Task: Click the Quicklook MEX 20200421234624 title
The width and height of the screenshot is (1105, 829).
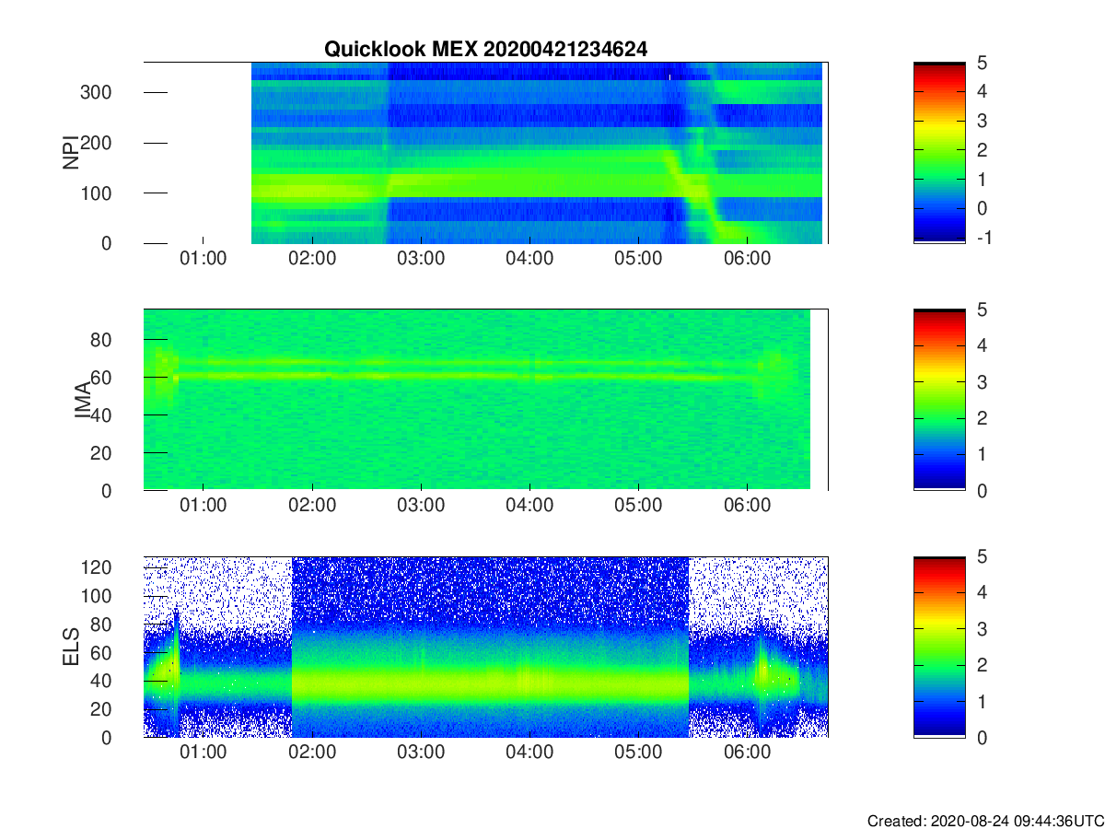Action: (485, 50)
